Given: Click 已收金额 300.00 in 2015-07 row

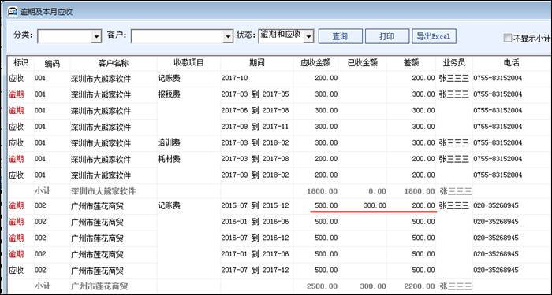Looking at the screenshot, I should click(375, 205).
